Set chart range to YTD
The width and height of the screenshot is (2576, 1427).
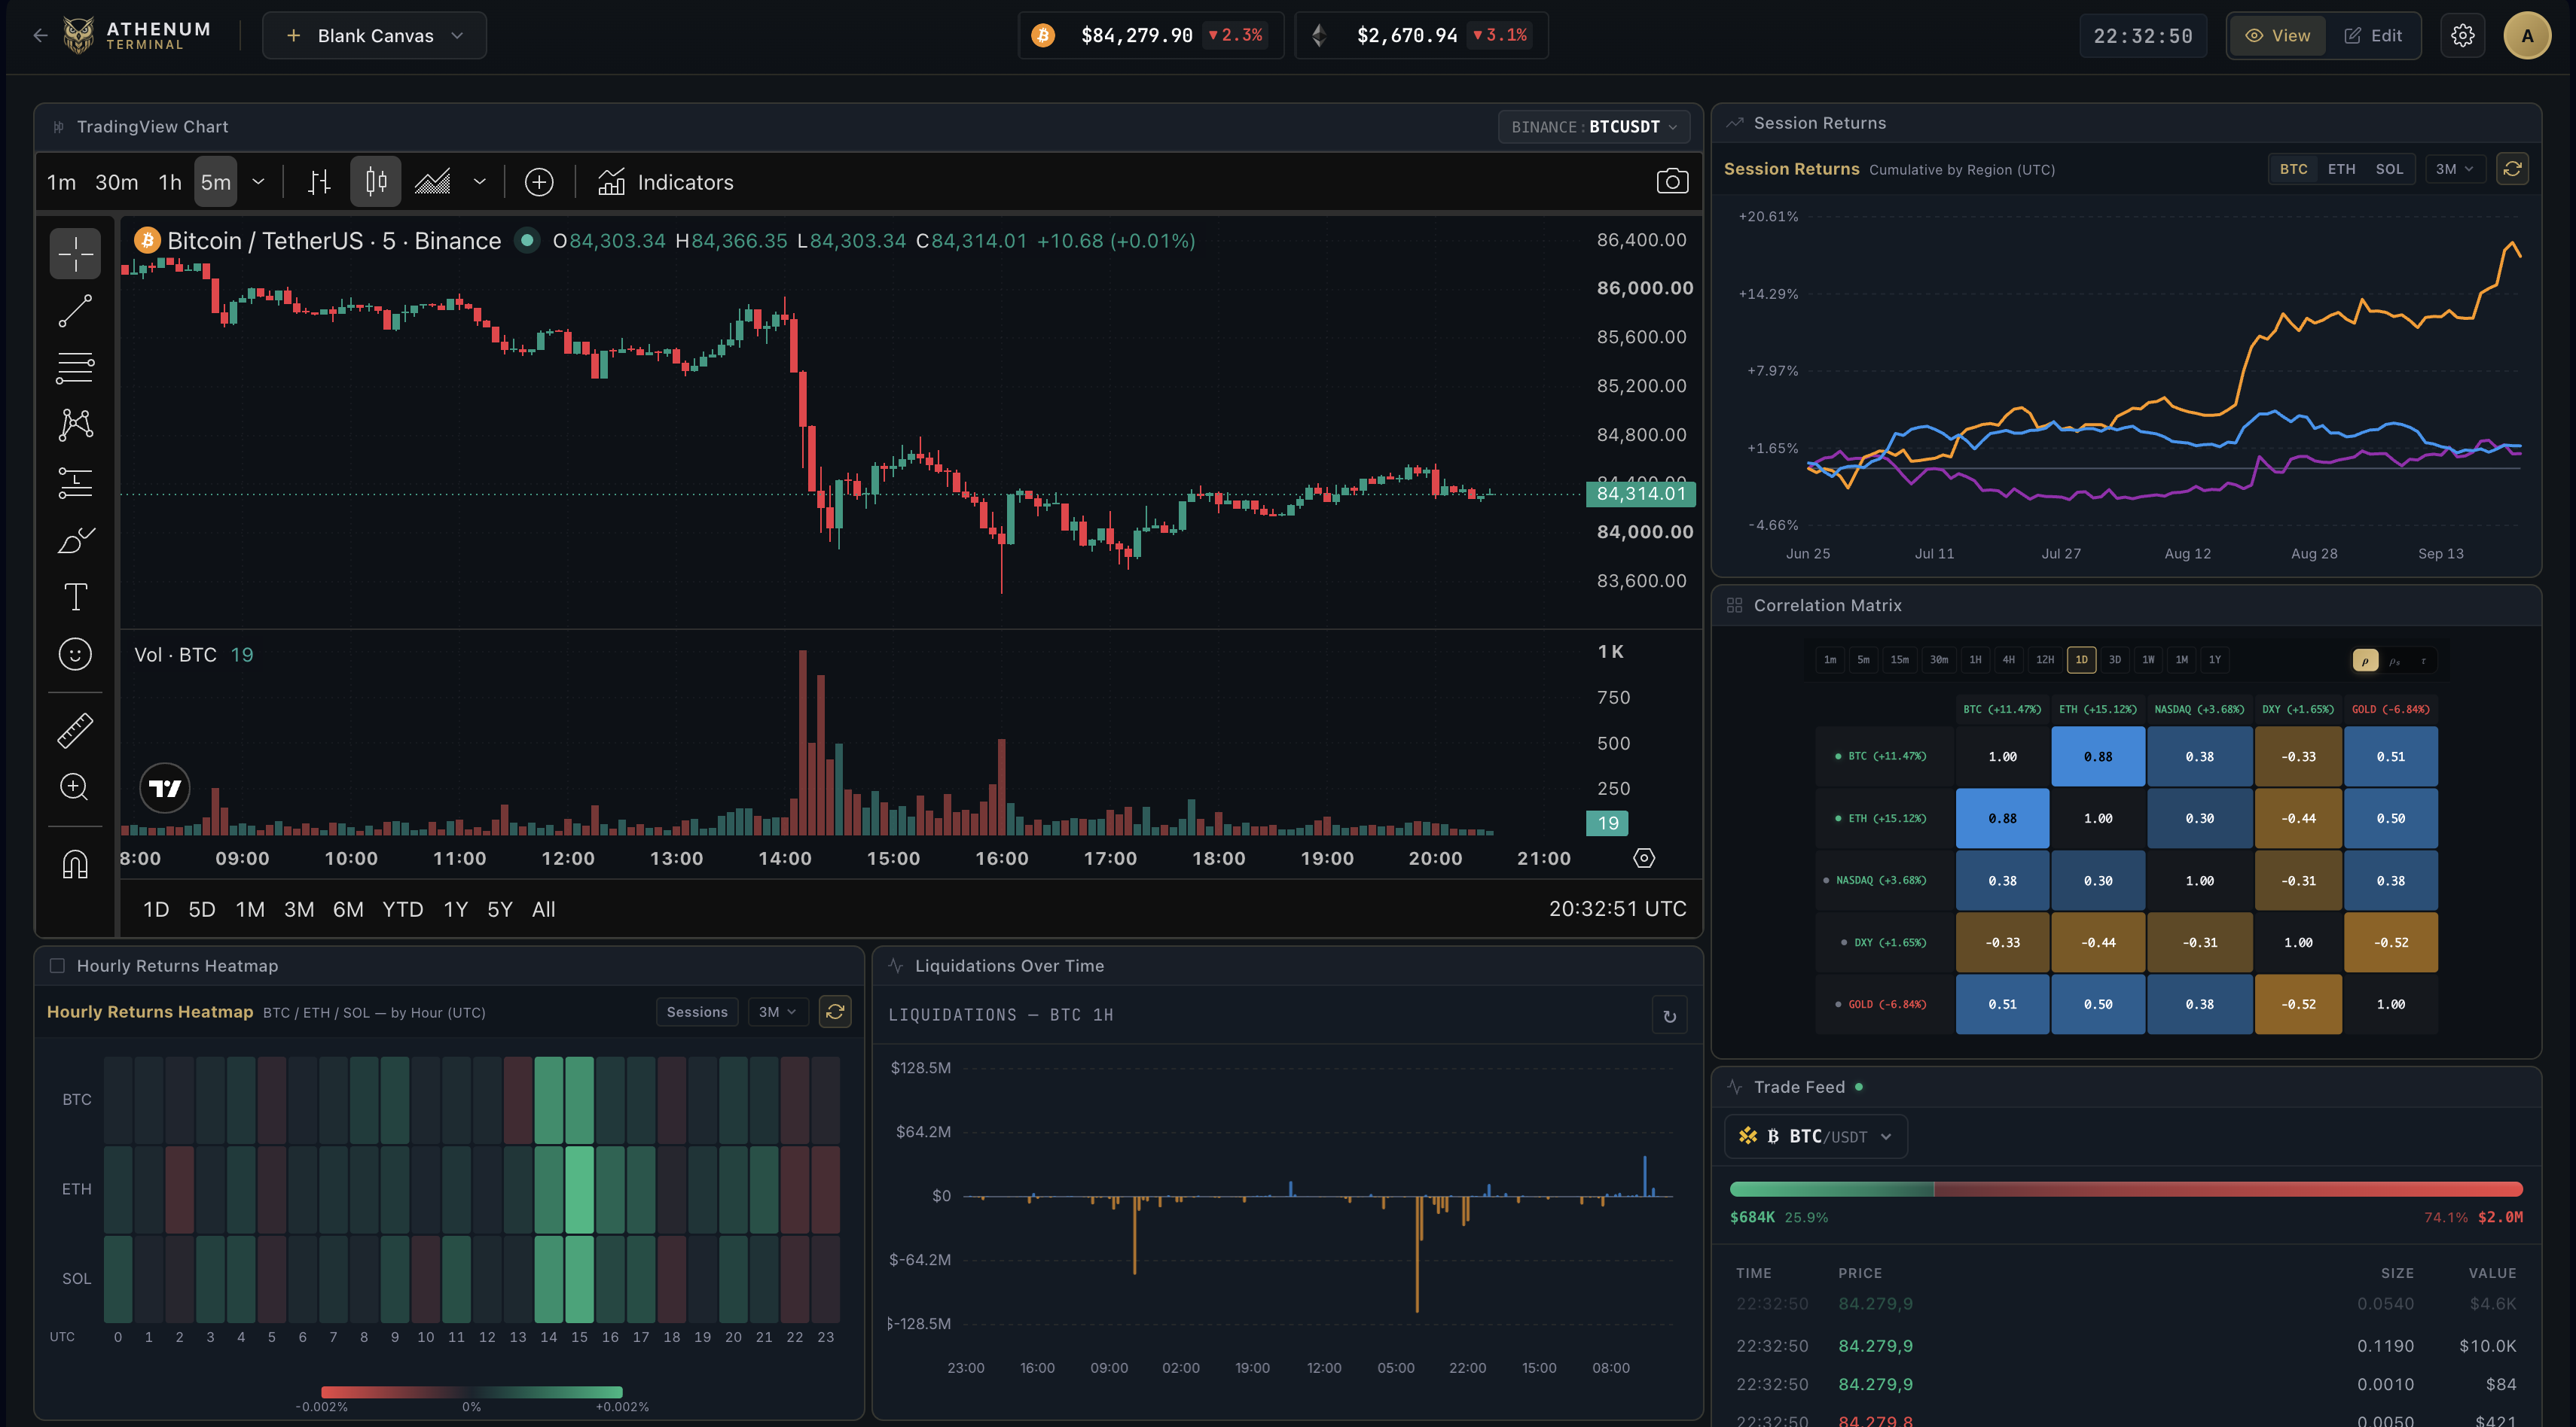pos(403,909)
